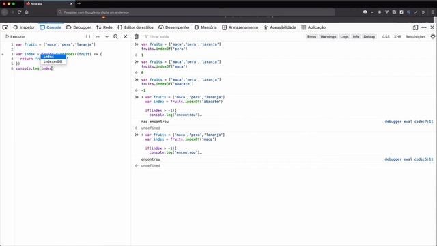This screenshot has width=437, height=246.
Task: Click the result value 1 output
Action: (x=142, y=55)
